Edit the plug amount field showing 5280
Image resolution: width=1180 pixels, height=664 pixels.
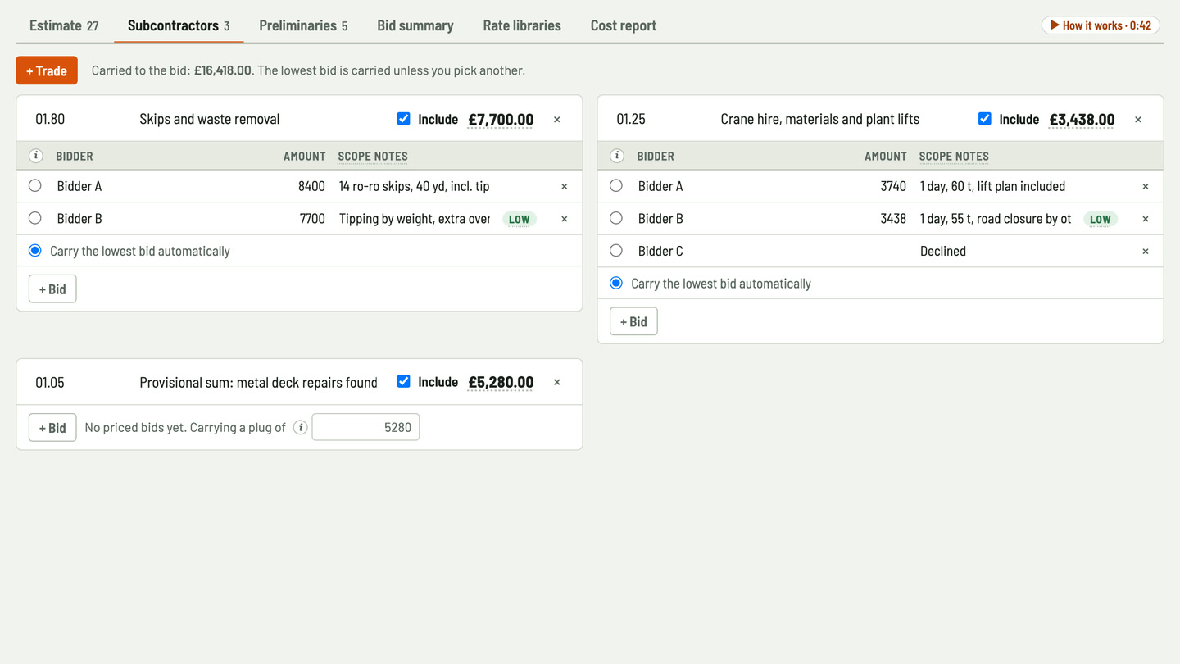365,427
